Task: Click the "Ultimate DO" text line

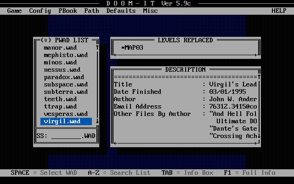Action: pyautogui.click(x=237, y=121)
